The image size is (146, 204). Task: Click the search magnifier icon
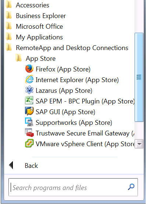(131, 187)
